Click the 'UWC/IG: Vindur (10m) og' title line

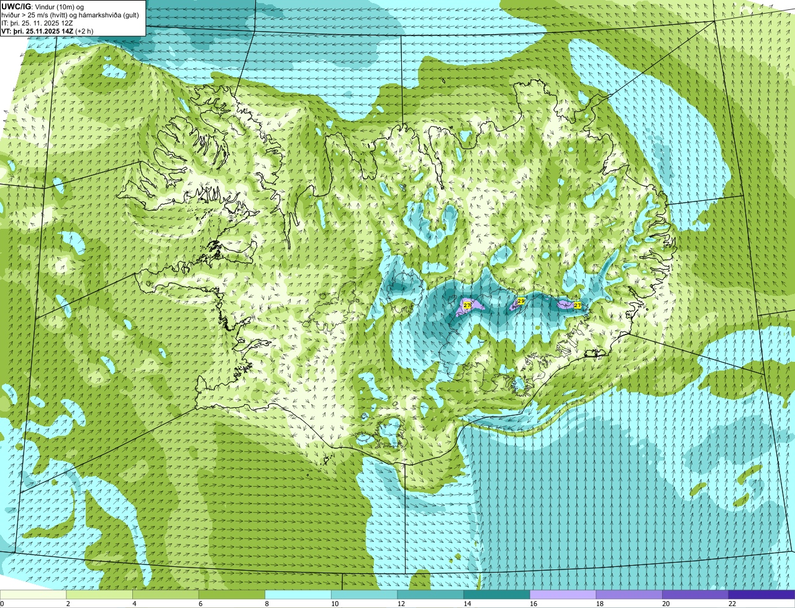(x=43, y=6)
